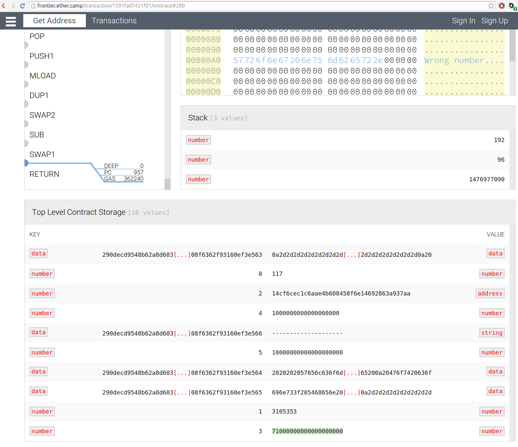Click the browser reload icon
The height and width of the screenshot is (447, 518).
[22, 6]
